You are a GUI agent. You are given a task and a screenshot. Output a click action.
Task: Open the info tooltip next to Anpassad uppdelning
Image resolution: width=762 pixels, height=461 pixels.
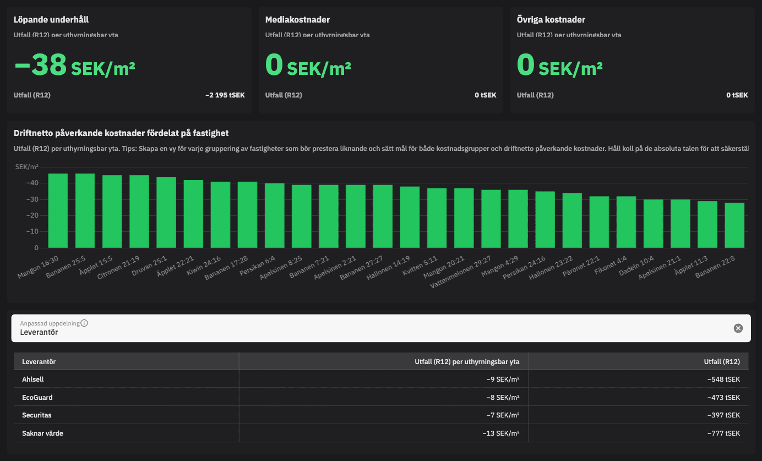pos(83,323)
